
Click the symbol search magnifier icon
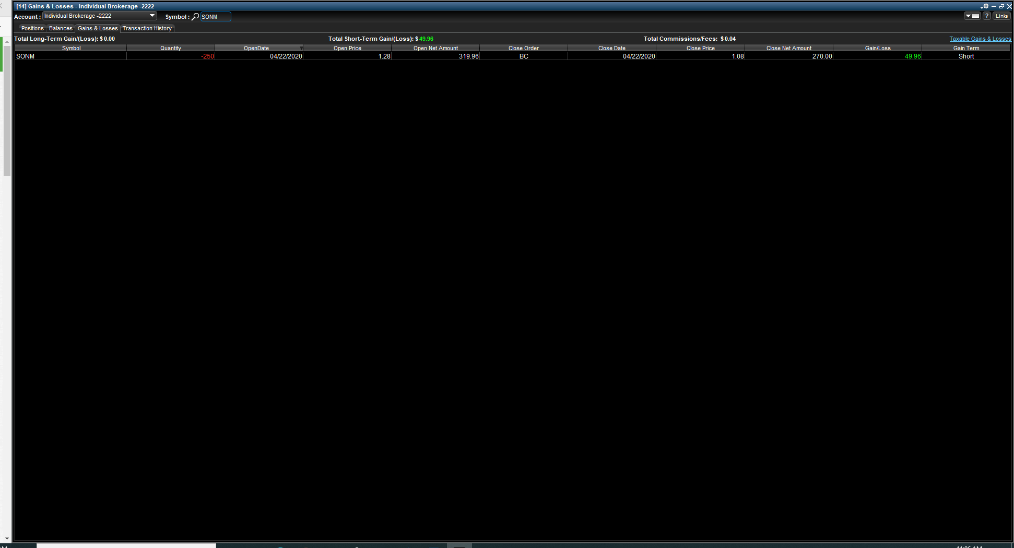(x=195, y=17)
